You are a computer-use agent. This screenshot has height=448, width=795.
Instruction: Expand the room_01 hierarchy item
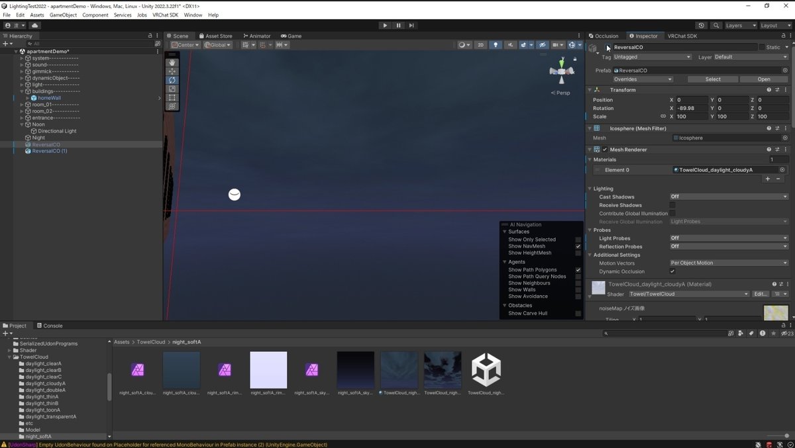pyautogui.click(x=22, y=105)
